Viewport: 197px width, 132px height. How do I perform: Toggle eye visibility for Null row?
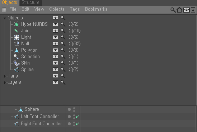pos(55,43)
